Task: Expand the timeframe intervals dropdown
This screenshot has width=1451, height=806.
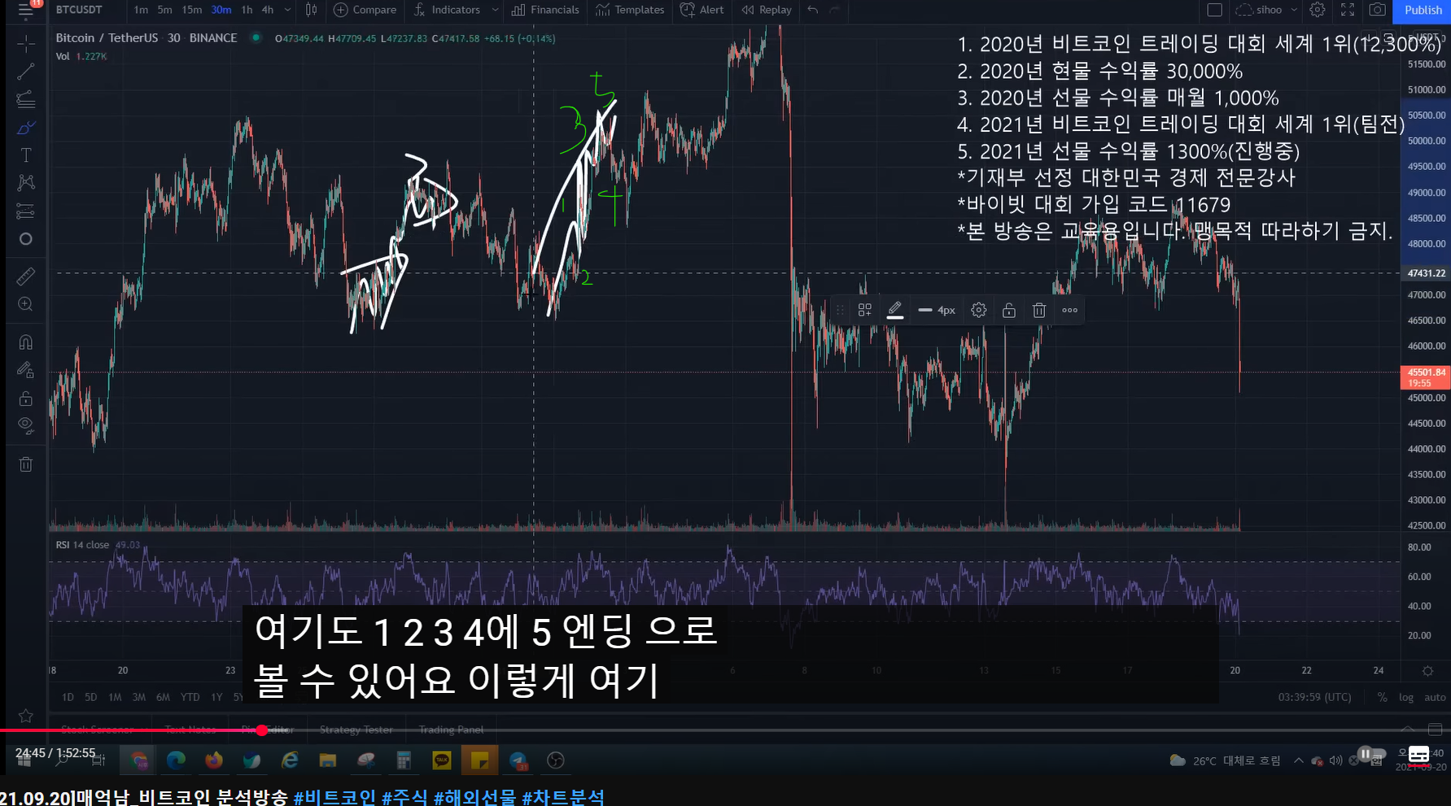Action: [287, 10]
